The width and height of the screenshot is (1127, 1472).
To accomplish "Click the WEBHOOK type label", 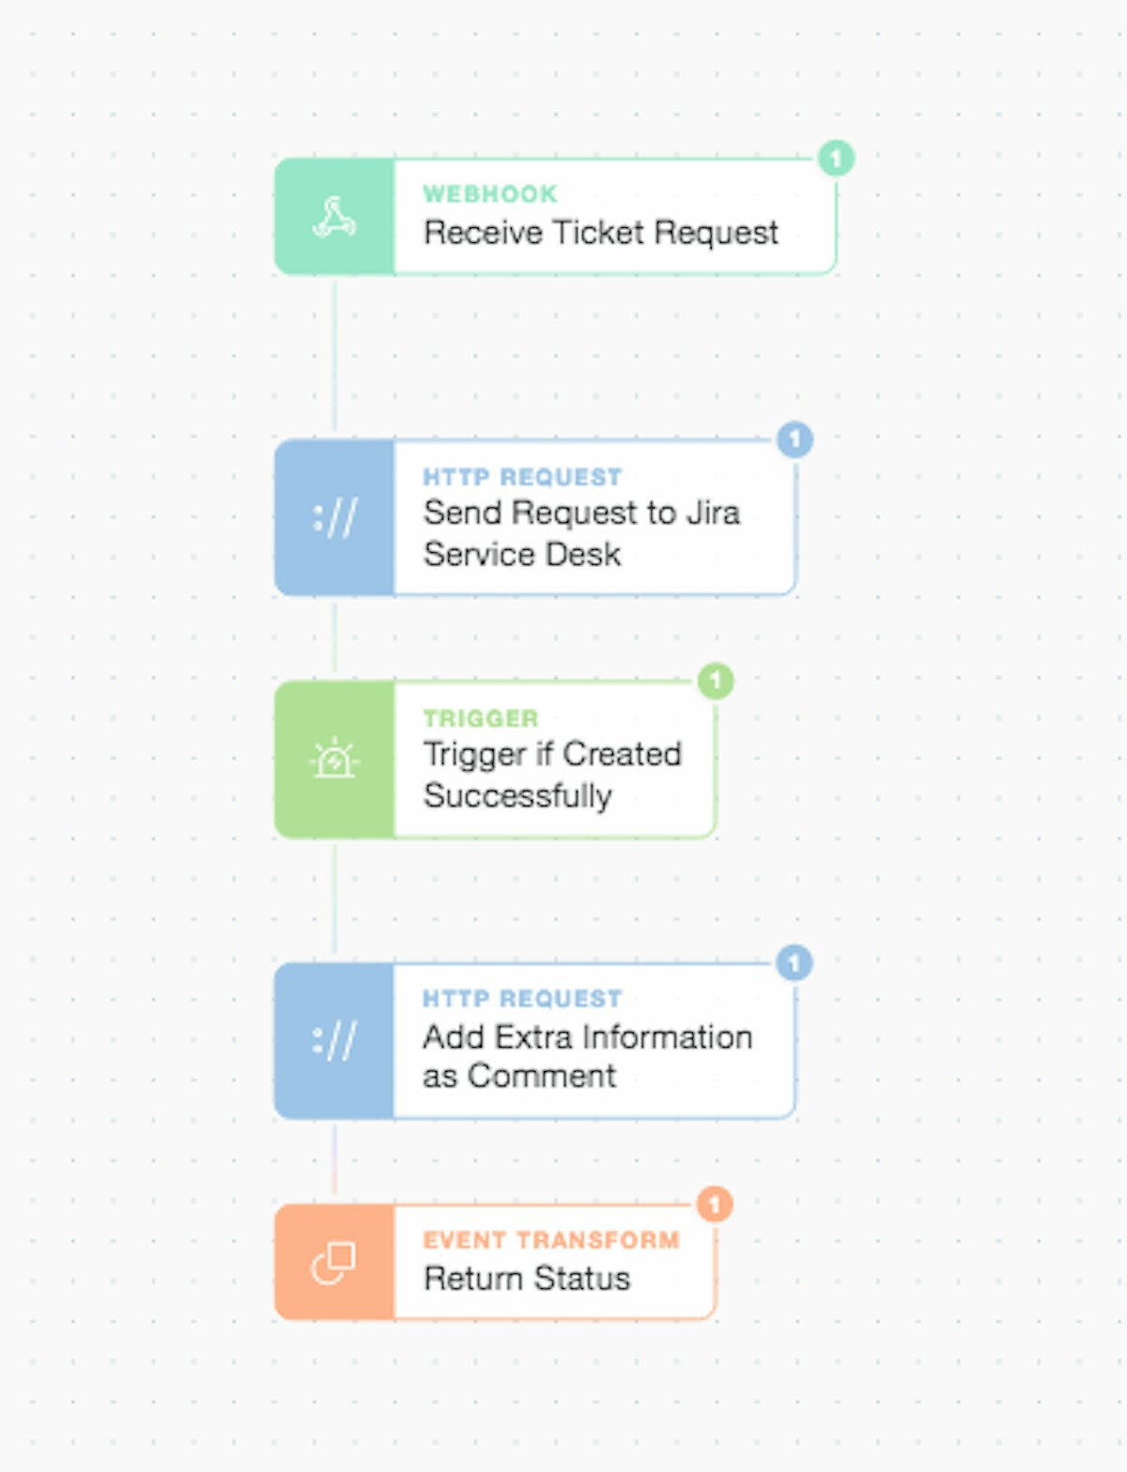I will [490, 194].
